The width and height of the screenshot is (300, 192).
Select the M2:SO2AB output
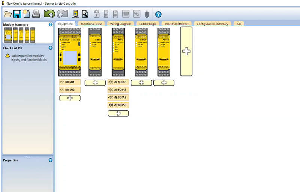click(118, 90)
